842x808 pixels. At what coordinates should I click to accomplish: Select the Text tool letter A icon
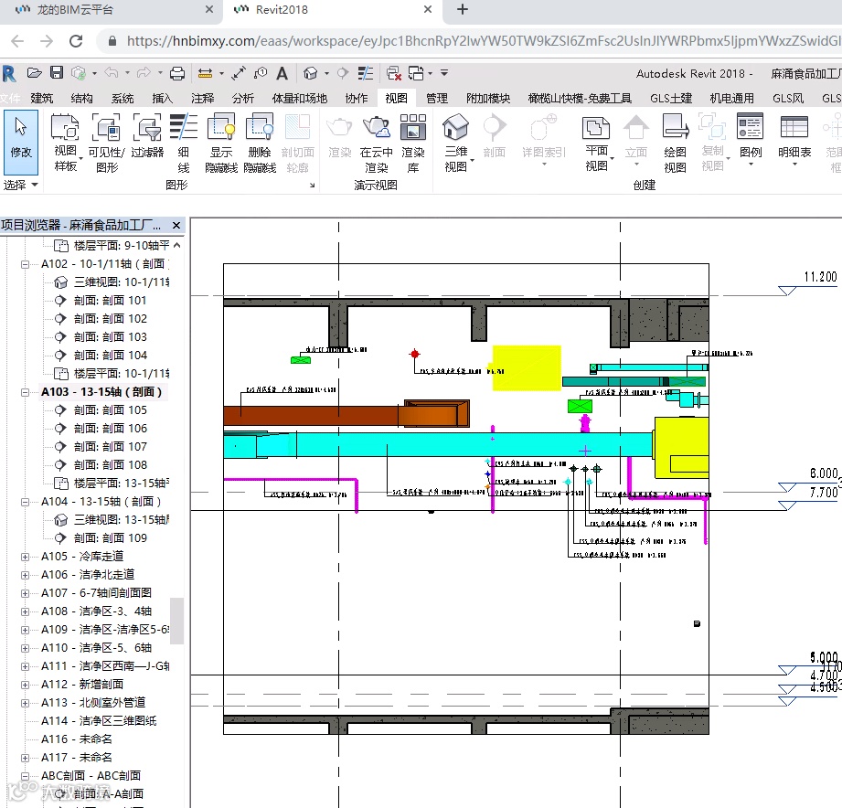tap(282, 73)
